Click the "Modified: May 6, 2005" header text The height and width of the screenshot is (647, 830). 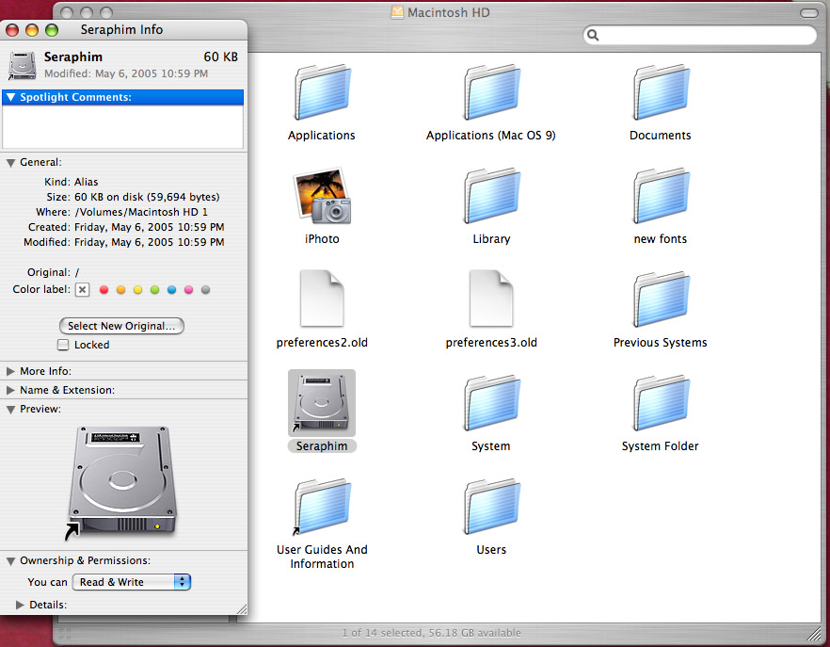pyautogui.click(x=126, y=73)
